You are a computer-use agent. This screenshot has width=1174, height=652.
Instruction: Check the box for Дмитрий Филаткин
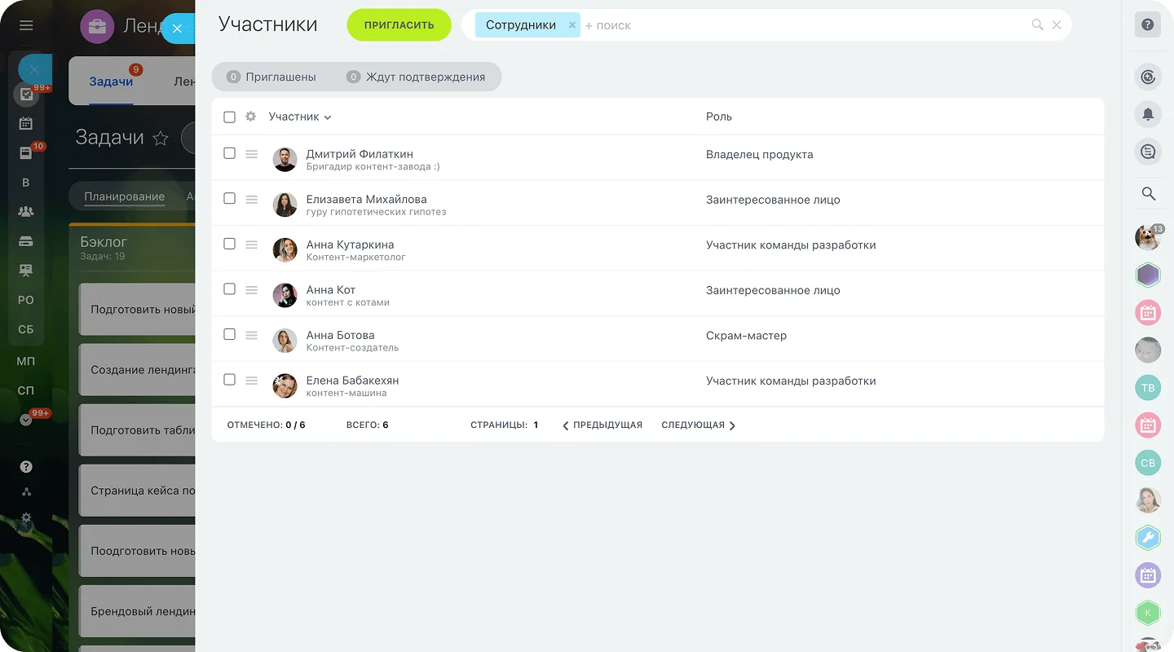pos(229,153)
